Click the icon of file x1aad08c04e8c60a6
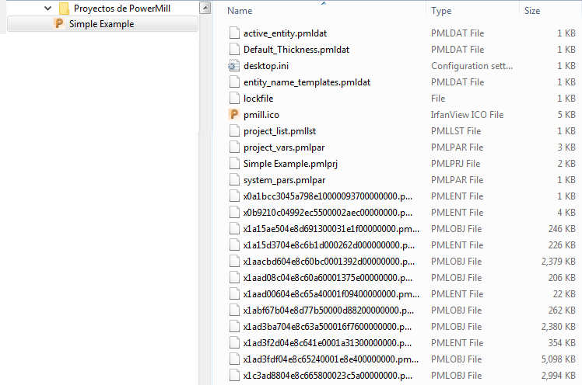Image resolution: width=582 pixels, height=385 pixels. click(234, 278)
